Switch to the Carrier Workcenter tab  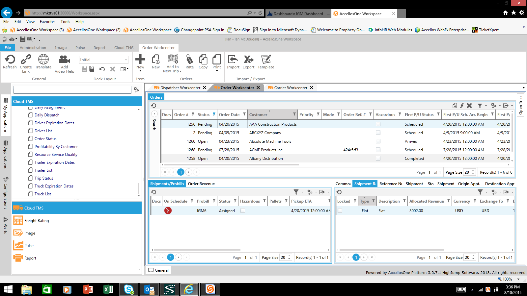tap(291, 88)
